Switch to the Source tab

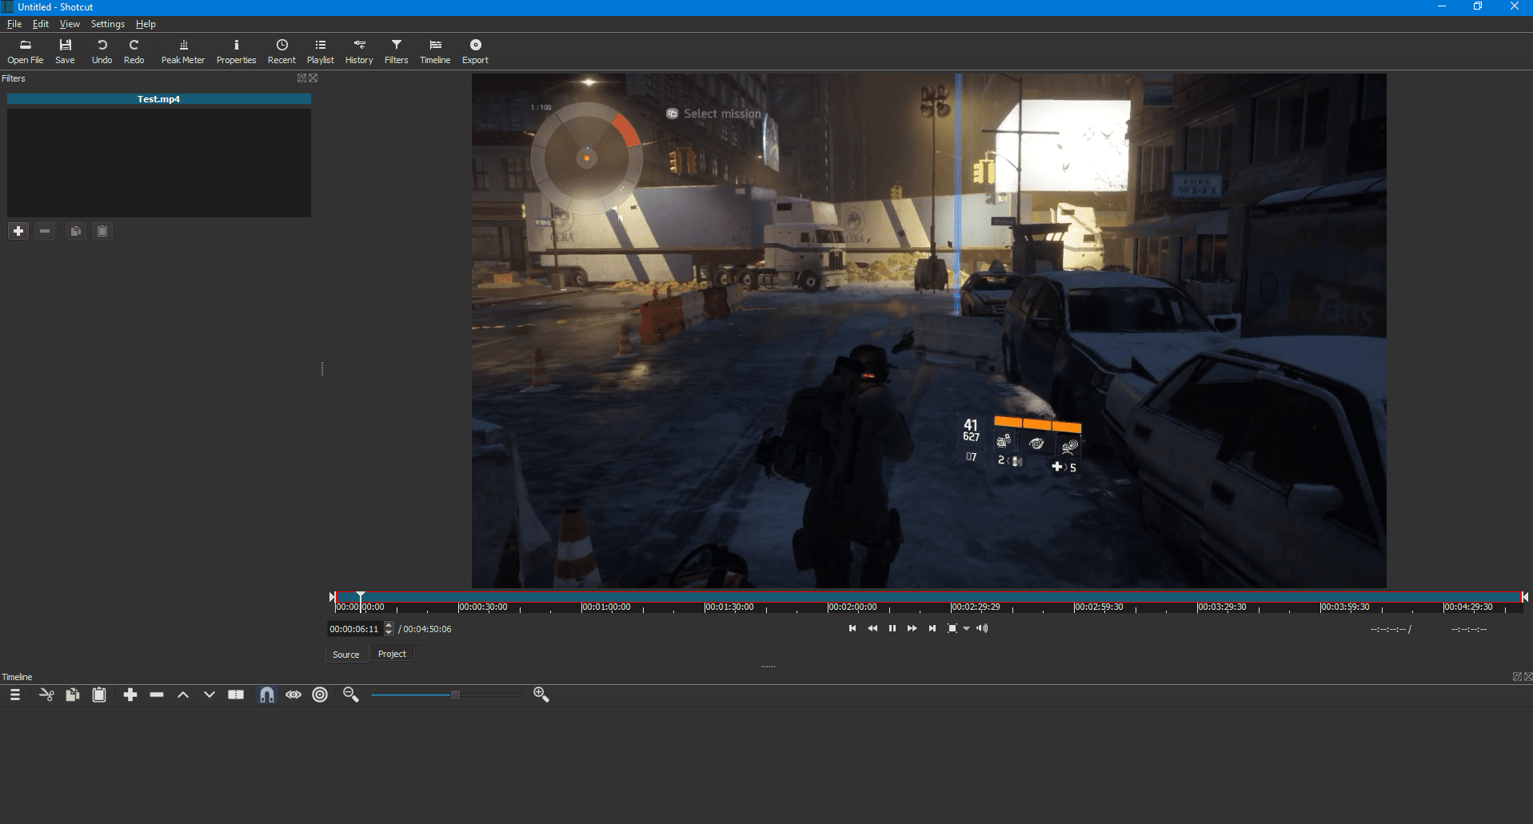point(346,655)
